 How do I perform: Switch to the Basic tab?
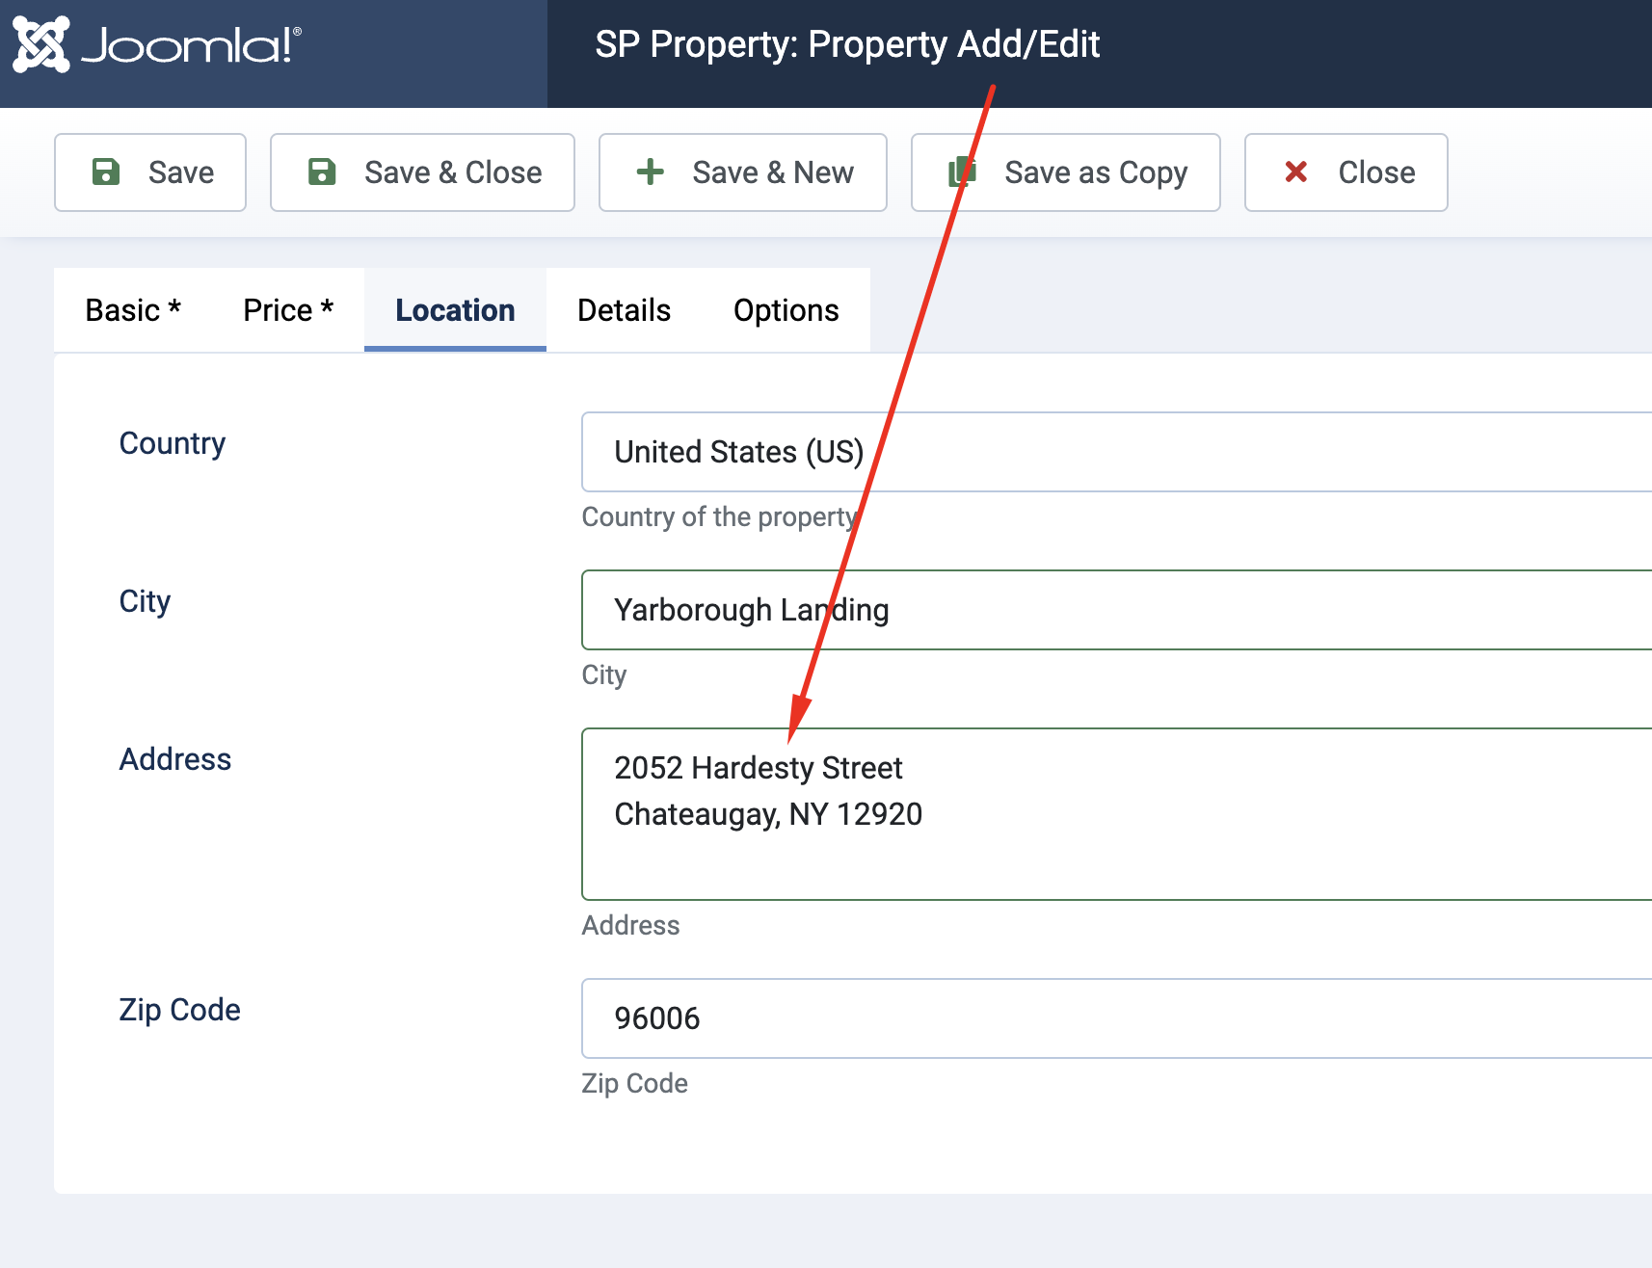[133, 310]
